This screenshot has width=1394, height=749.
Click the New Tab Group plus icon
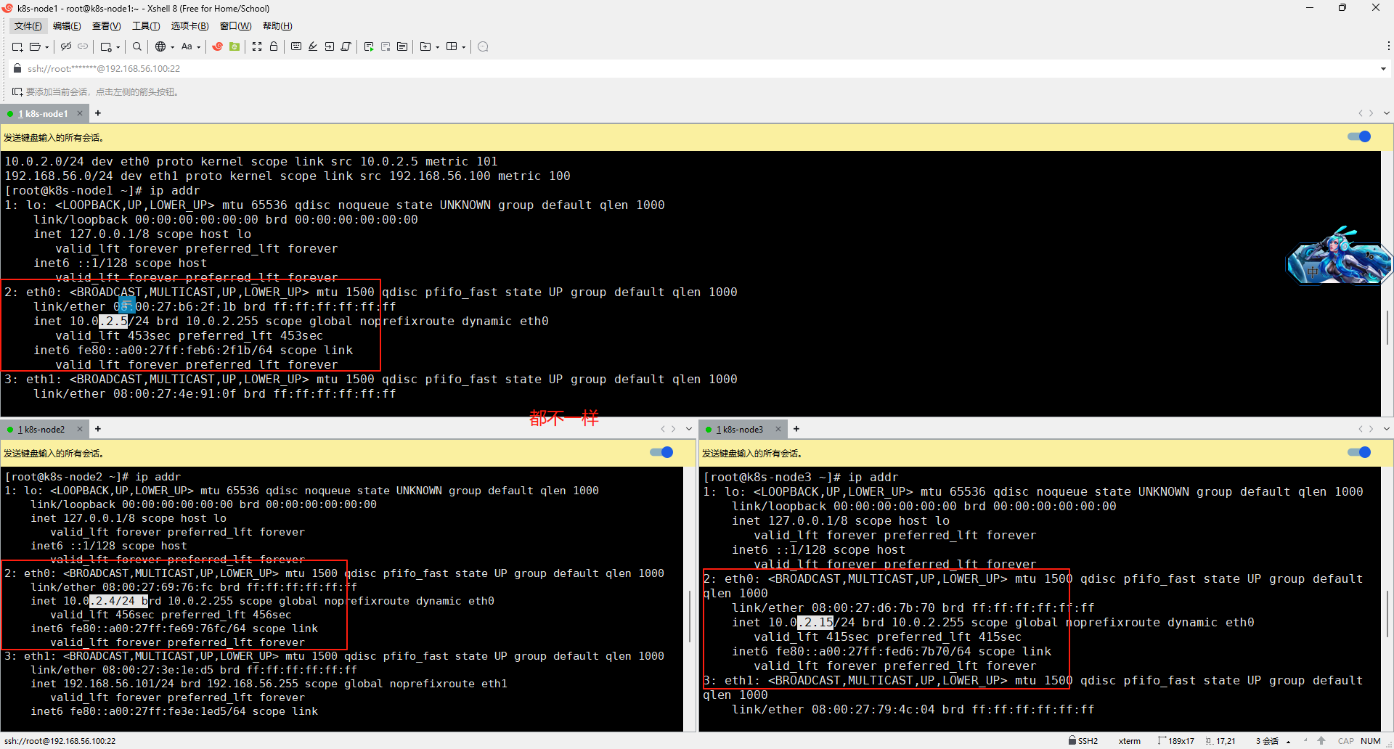[425, 46]
